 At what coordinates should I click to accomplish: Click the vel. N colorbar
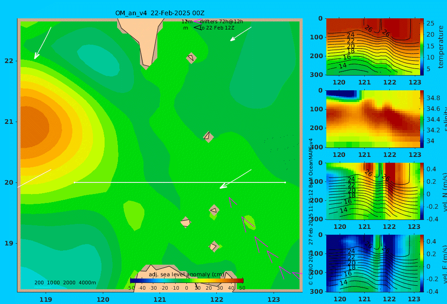pyautogui.click(x=422, y=191)
